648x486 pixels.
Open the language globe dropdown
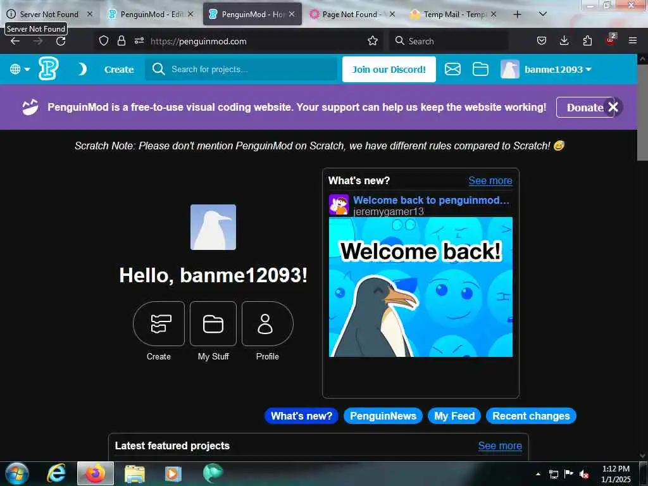[20, 69]
